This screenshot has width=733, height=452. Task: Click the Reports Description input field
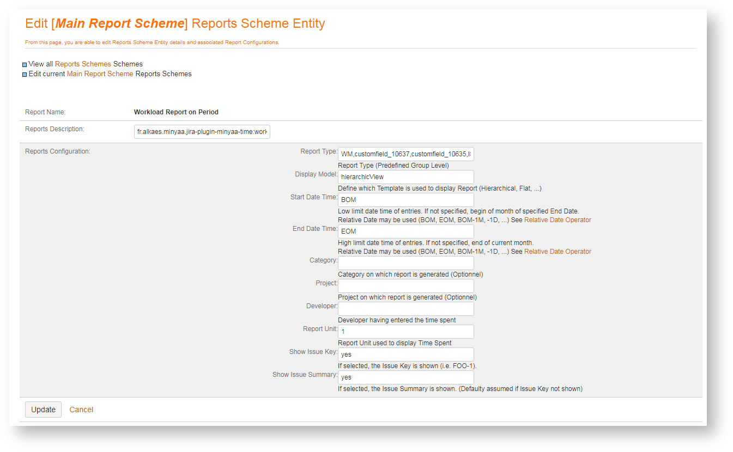[202, 132]
